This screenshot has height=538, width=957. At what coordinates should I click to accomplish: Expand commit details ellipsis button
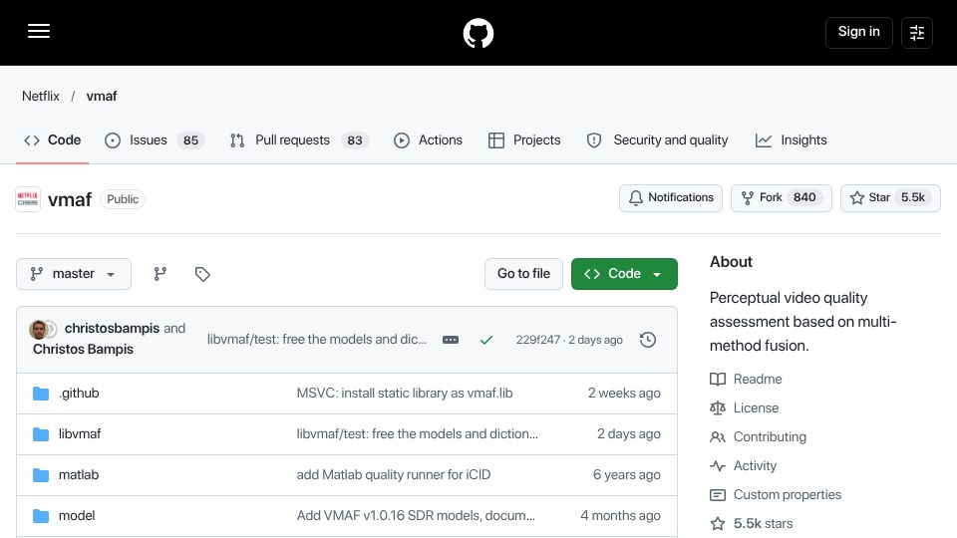pos(451,340)
